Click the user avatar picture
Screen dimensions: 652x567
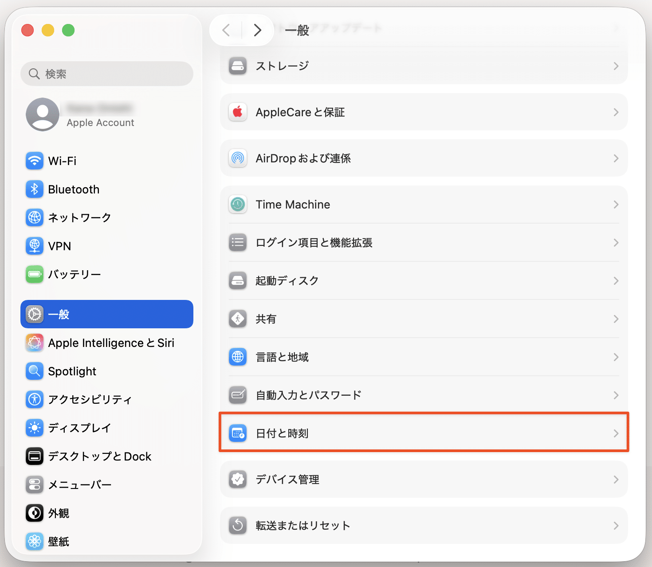pyautogui.click(x=43, y=114)
